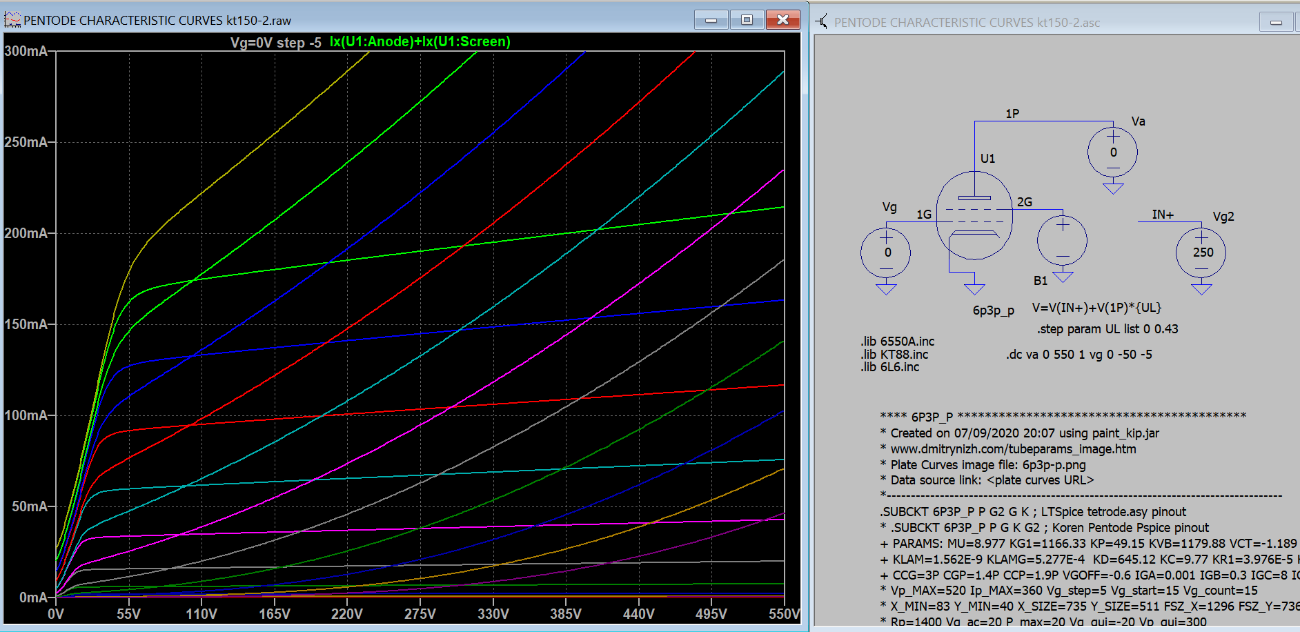Click the 'Vg2' source name label
This screenshot has height=632, width=1300.
coord(1223,217)
